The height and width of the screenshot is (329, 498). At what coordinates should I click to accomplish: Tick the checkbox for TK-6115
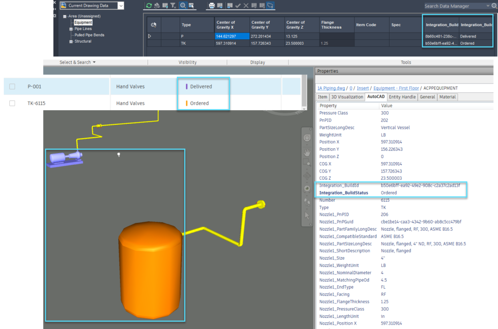(12, 103)
